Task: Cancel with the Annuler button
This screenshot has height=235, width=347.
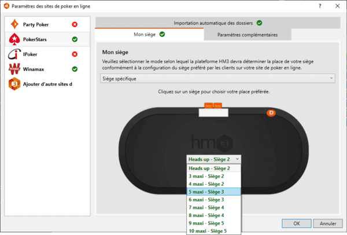Action: [x=328, y=223]
